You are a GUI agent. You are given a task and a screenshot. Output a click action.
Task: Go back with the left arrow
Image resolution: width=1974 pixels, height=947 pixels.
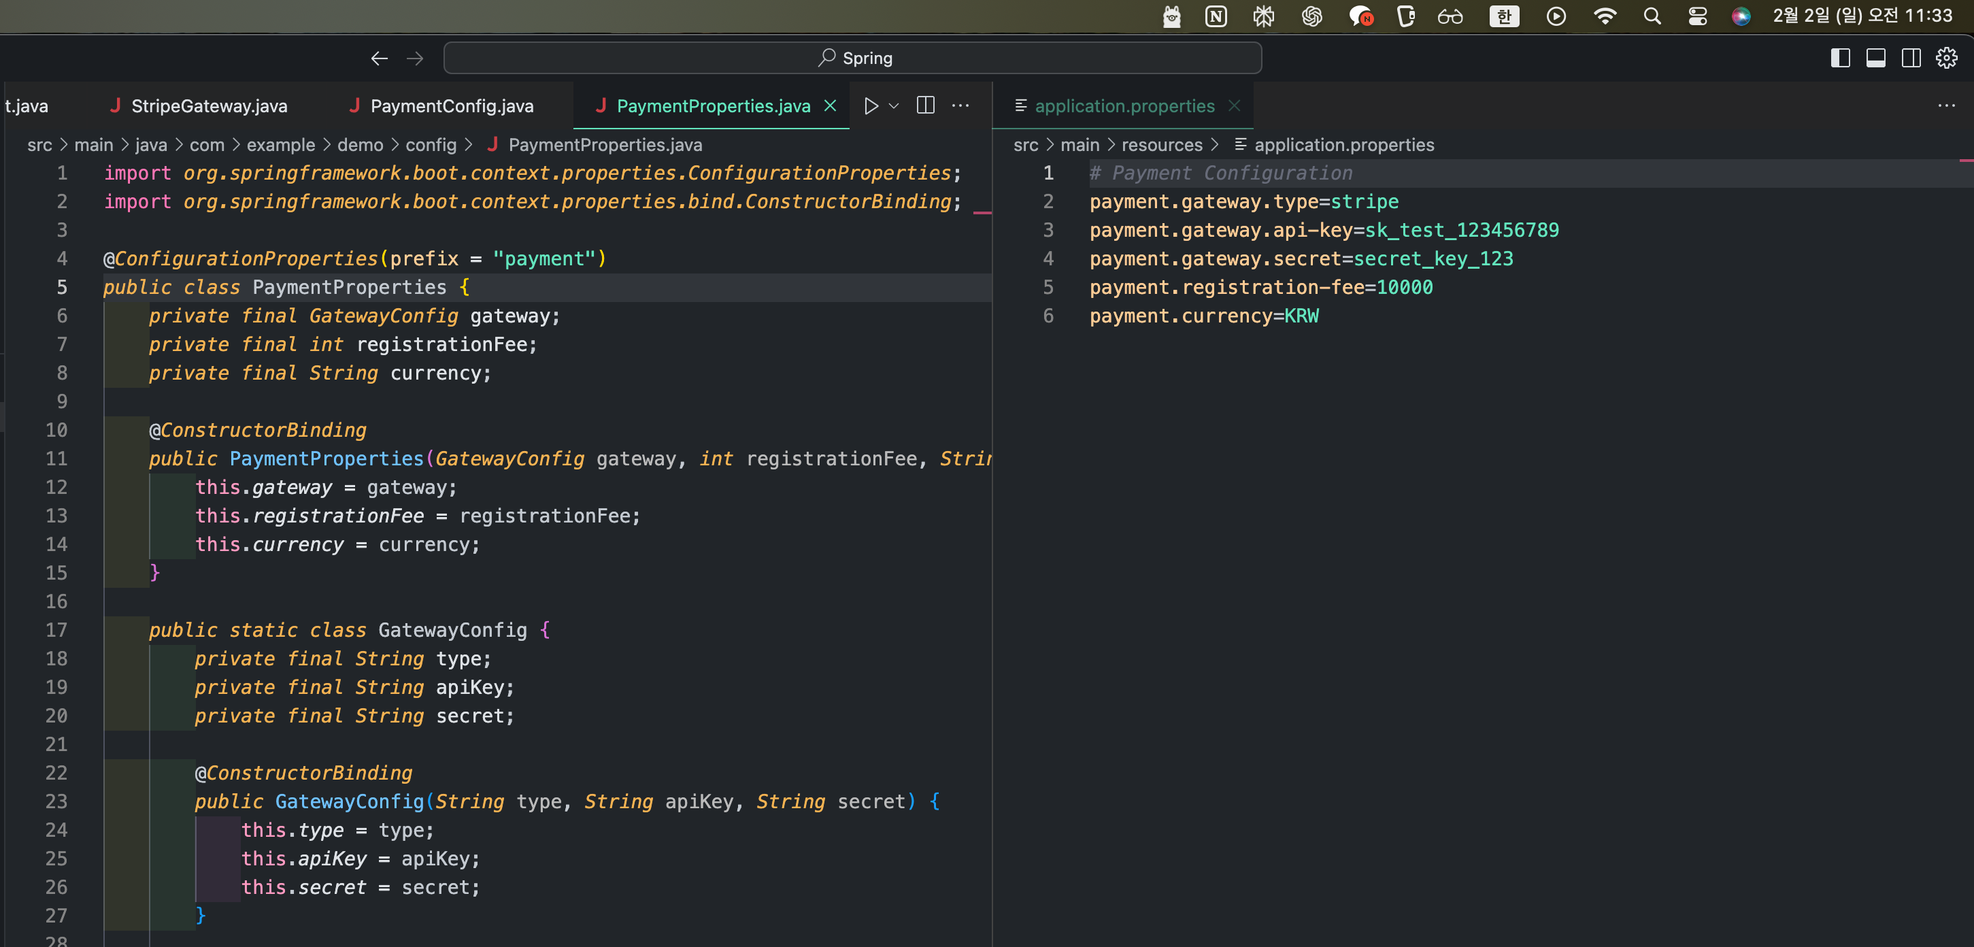click(x=380, y=59)
